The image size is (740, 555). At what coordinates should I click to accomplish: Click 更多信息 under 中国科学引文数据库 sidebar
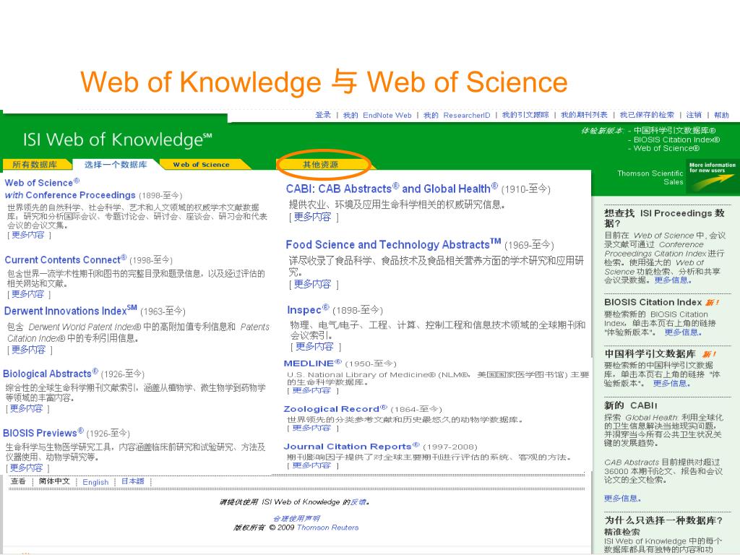click(670, 383)
